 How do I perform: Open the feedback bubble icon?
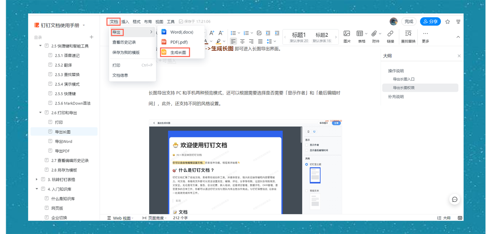pyautogui.click(x=455, y=199)
